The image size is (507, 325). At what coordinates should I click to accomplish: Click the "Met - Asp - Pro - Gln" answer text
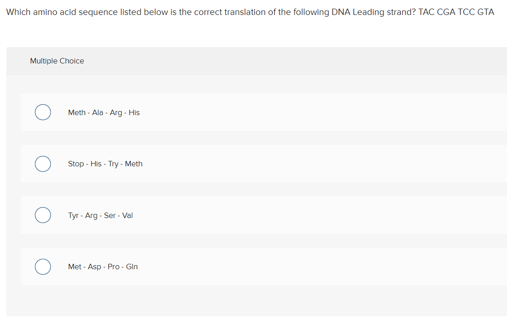pyautogui.click(x=103, y=267)
